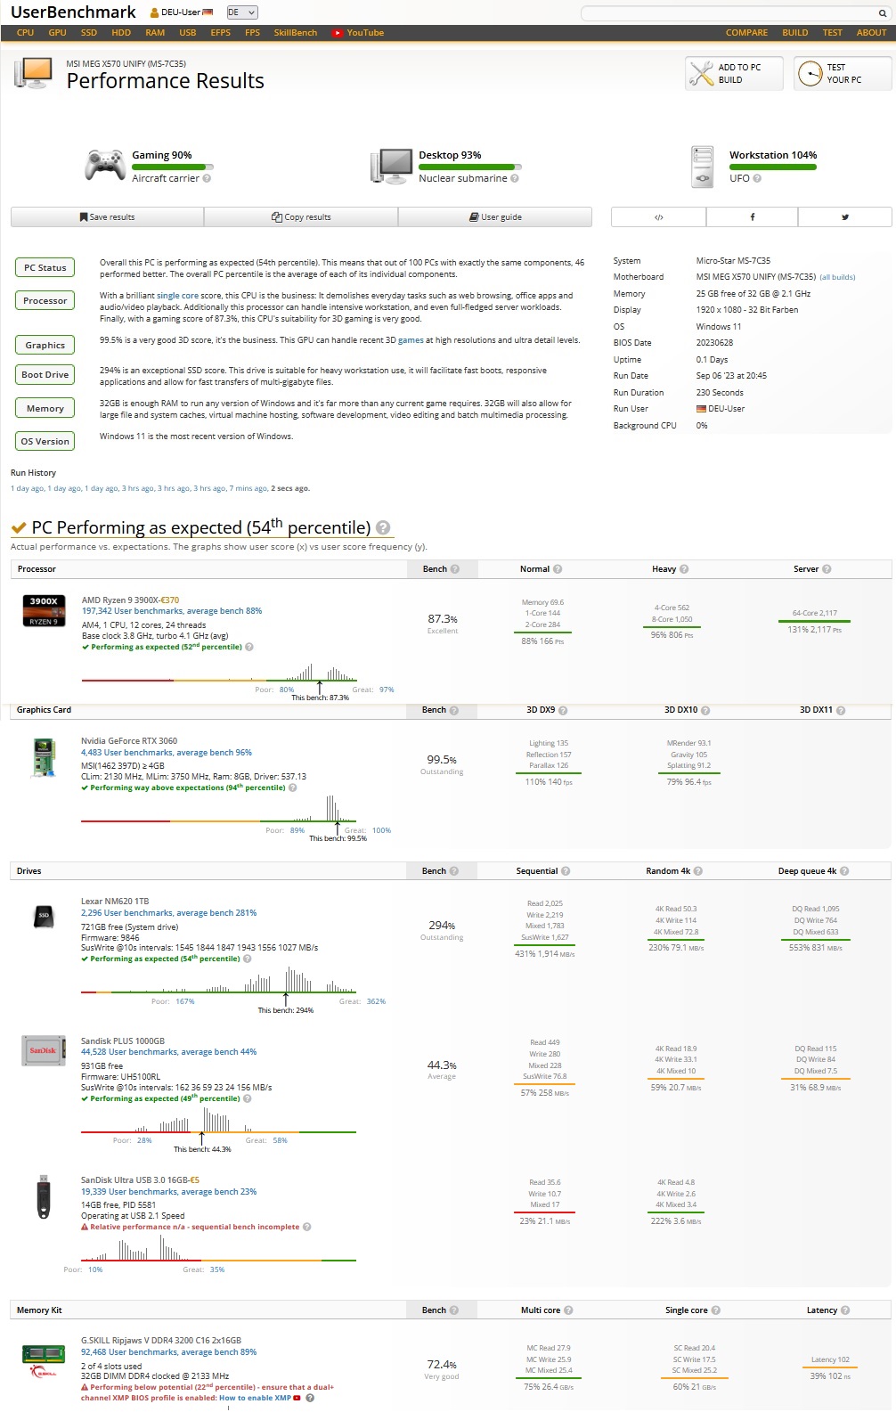
Task: Open help for UFO rating
Action: pos(757,178)
